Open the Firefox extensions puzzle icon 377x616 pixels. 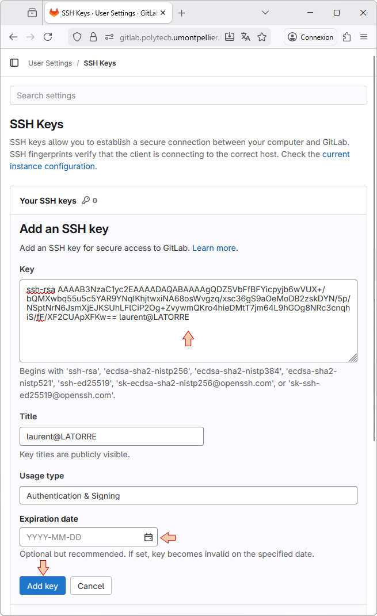pos(346,37)
